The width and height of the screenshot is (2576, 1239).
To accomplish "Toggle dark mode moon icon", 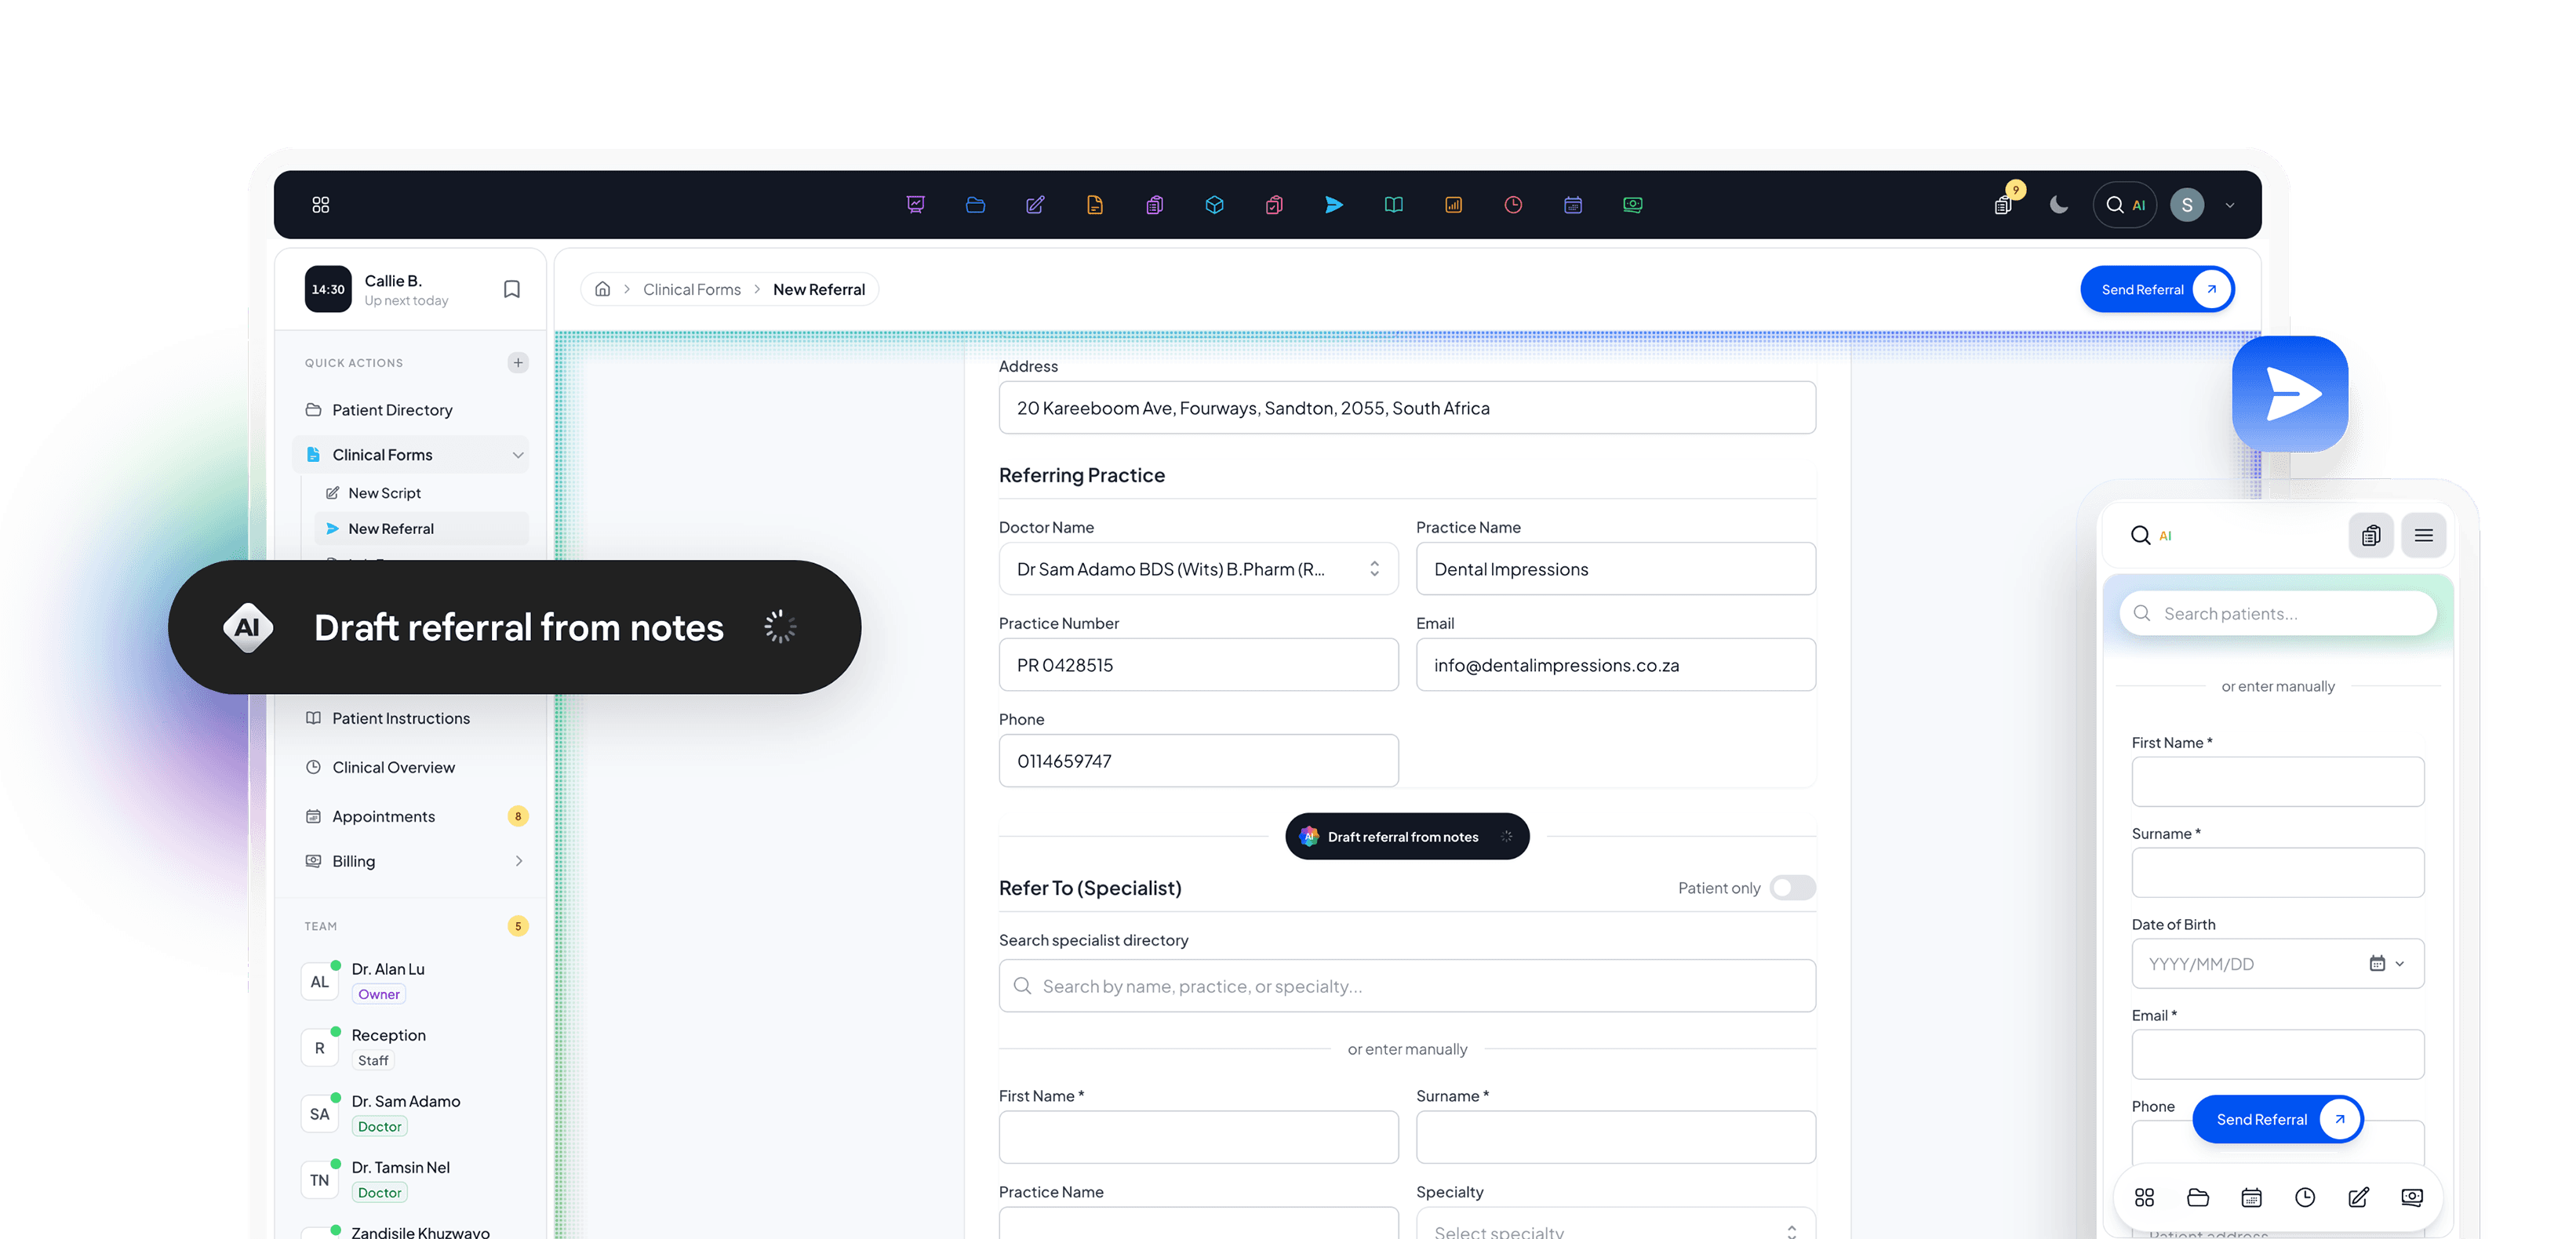I will pyautogui.click(x=2059, y=205).
